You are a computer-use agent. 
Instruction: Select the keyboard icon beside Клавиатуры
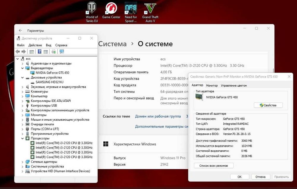(x=27, y=91)
